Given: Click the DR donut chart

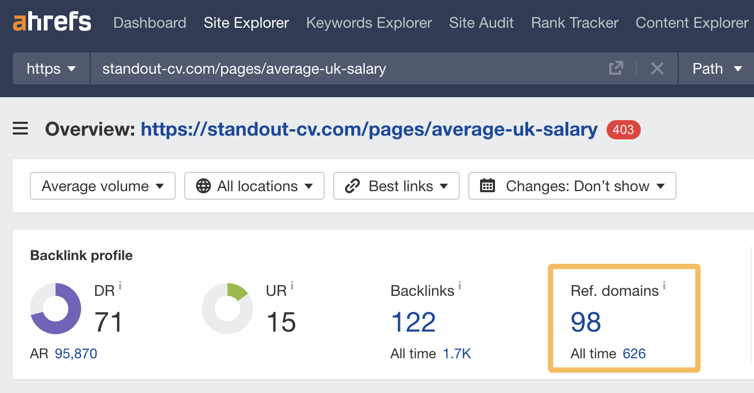Looking at the screenshot, I should (56, 308).
